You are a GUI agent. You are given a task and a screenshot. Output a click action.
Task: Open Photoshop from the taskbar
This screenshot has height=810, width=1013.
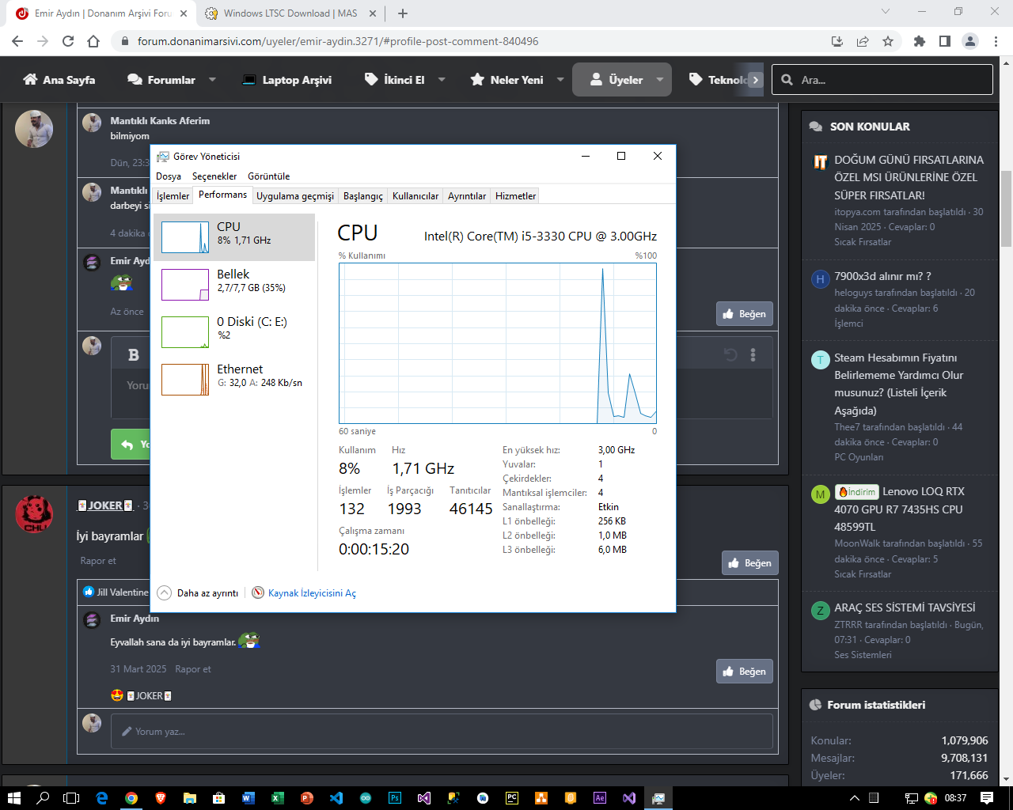pos(394,798)
